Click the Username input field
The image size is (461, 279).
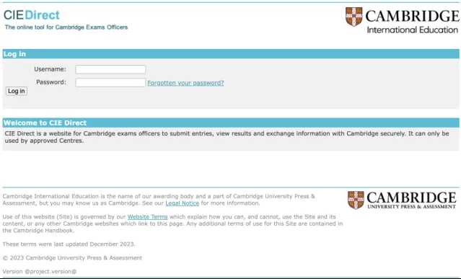[x=110, y=69]
